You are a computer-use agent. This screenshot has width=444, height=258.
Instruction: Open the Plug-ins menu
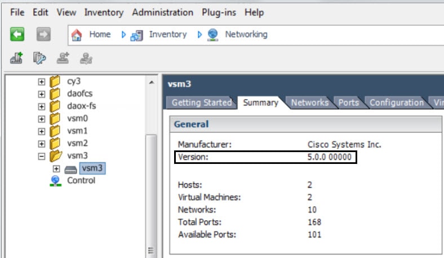[x=219, y=12]
